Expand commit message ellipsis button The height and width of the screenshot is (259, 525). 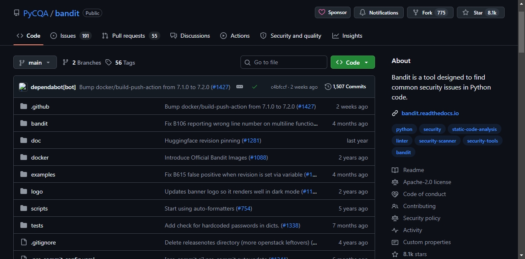click(240, 87)
